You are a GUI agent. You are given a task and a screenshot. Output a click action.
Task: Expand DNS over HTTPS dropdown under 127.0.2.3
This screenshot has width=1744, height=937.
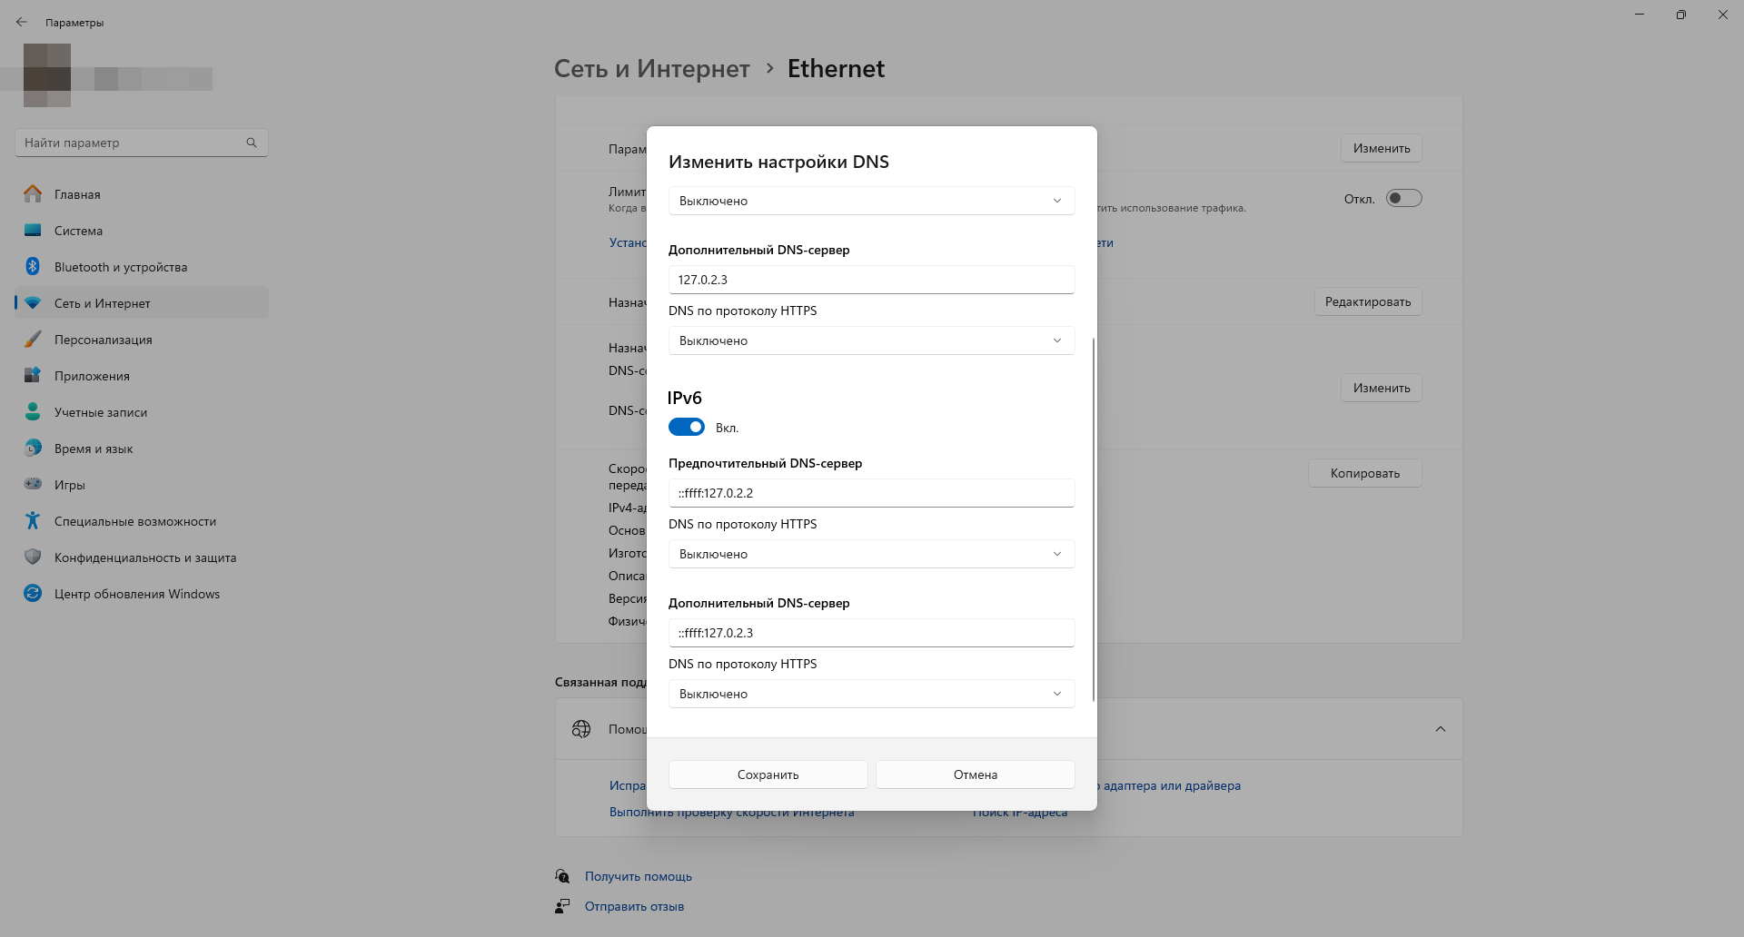[x=871, y=340]
